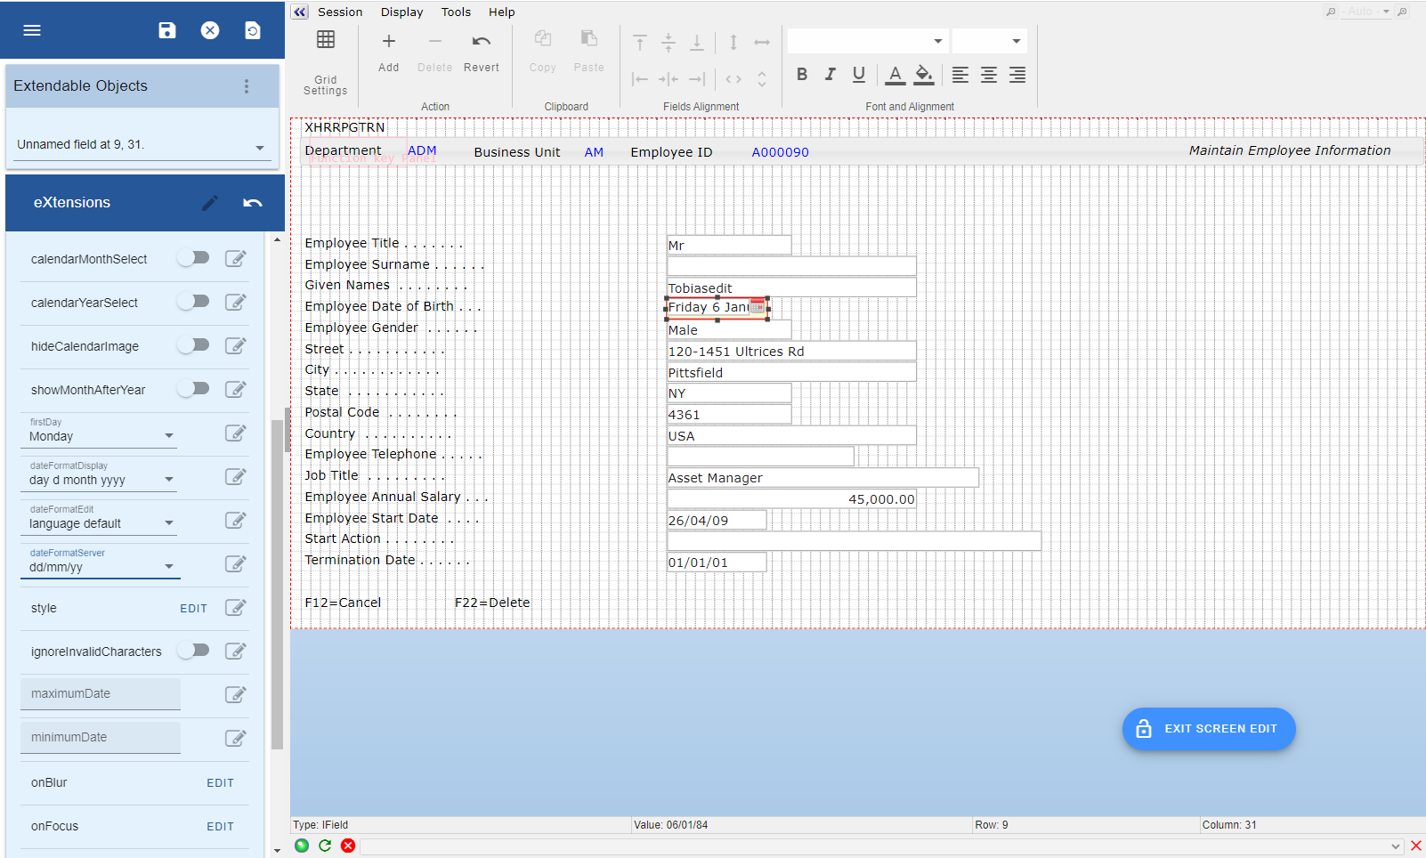Expand the dateFormatServer dropdown
The height and width of the screenshot is (858, 1426).
101,567
